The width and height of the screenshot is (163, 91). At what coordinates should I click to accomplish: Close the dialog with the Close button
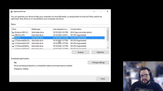click(103, 79)
